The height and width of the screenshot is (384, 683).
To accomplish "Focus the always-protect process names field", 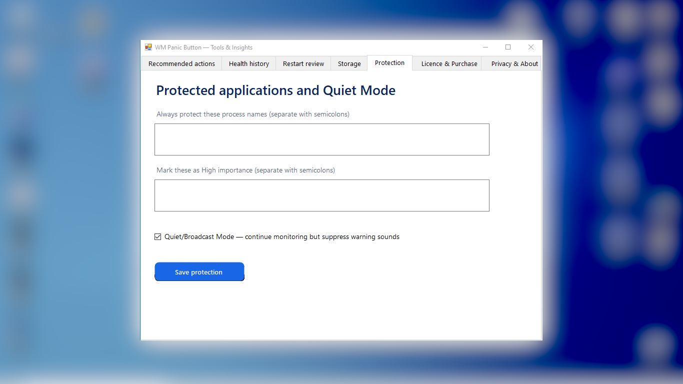I will click(x=322, y=139).
